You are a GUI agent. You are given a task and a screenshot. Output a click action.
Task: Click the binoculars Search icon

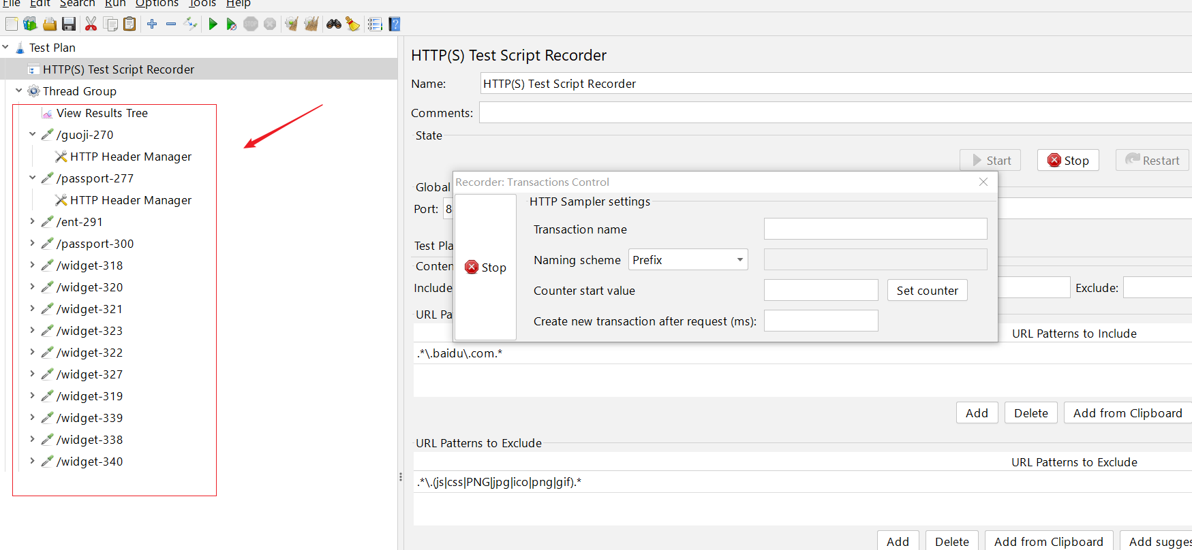333,25
